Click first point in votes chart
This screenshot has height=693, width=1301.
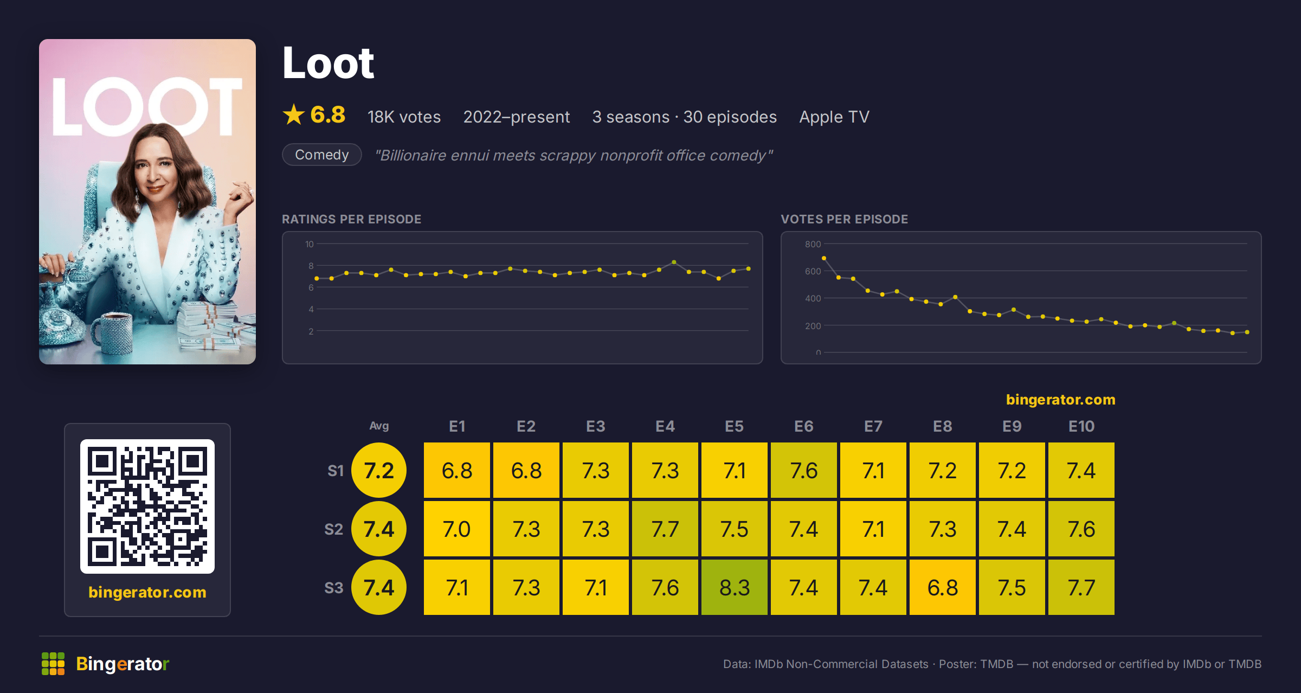[824, 258]
